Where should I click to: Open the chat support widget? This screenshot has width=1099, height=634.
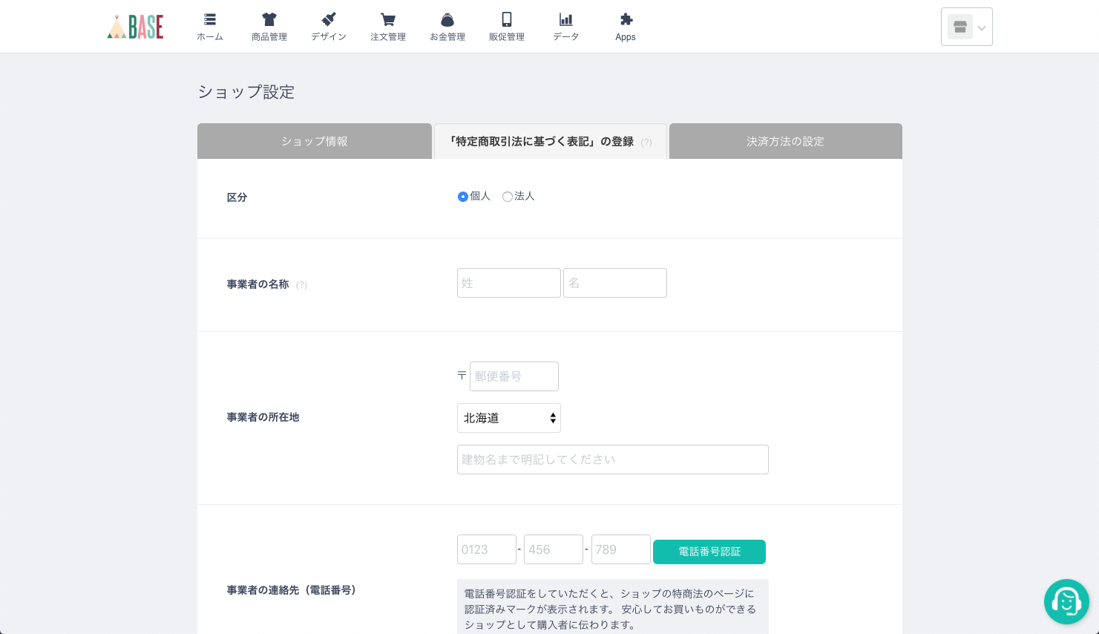click(1066, 601)
